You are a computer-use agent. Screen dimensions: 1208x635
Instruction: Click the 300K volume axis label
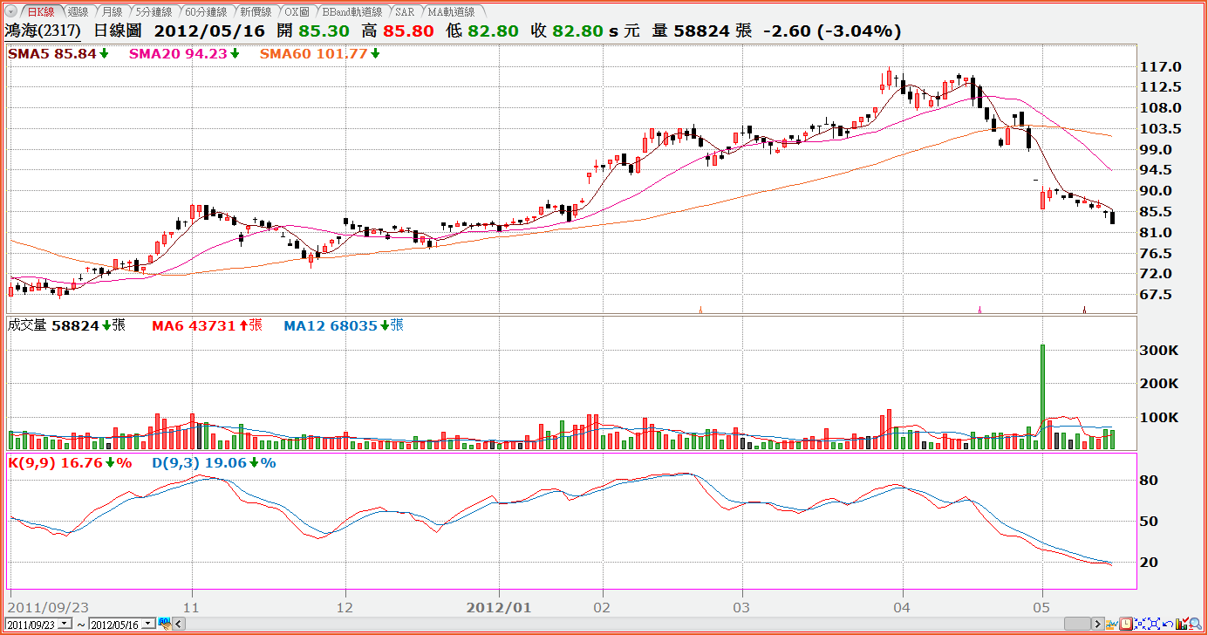1160,351
